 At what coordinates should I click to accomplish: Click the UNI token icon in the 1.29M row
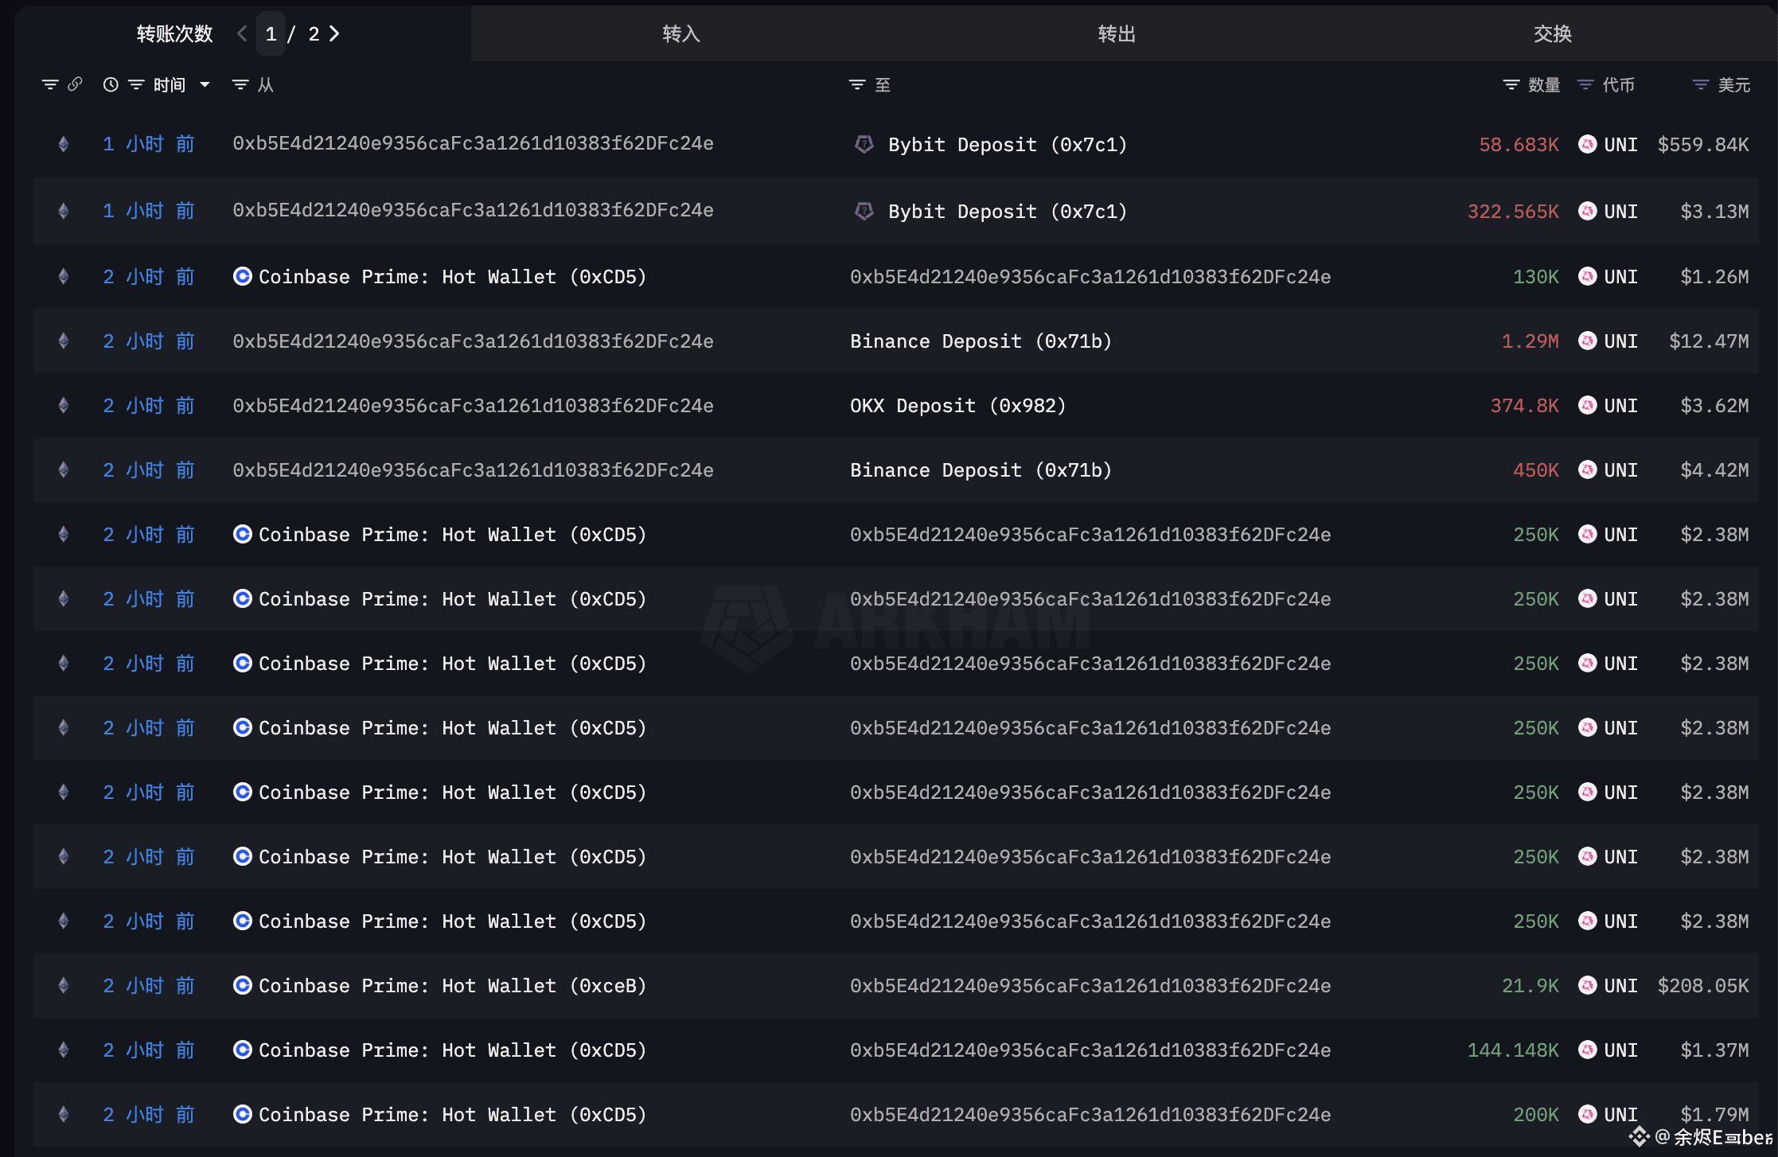(1588, 341)
